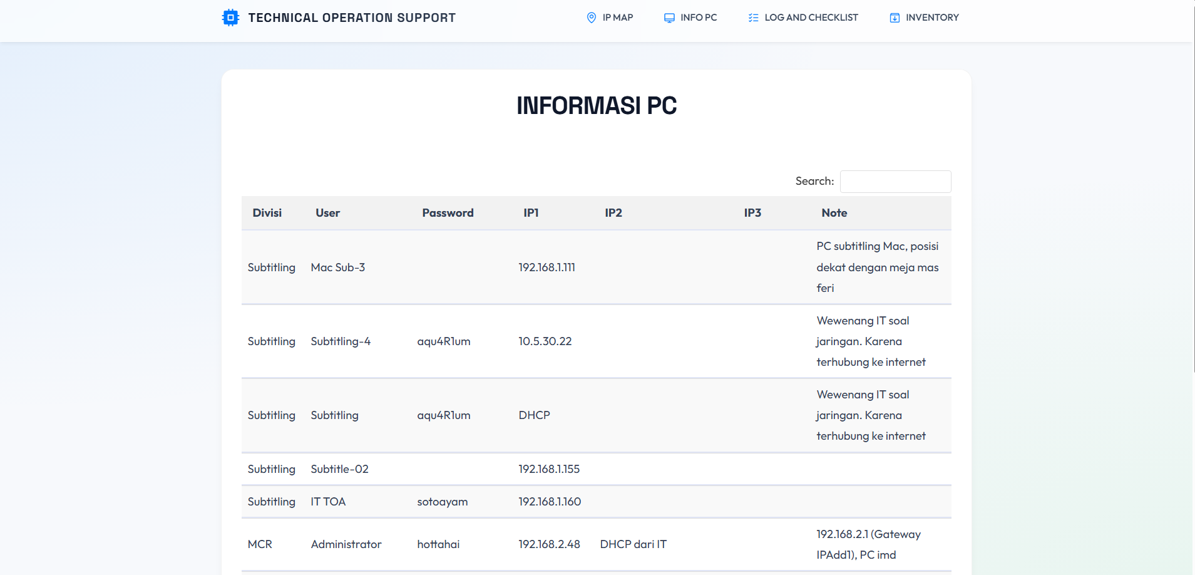Click the Inventory box icon
Viewport: 1195px width, 575px height.
point(895,18)
